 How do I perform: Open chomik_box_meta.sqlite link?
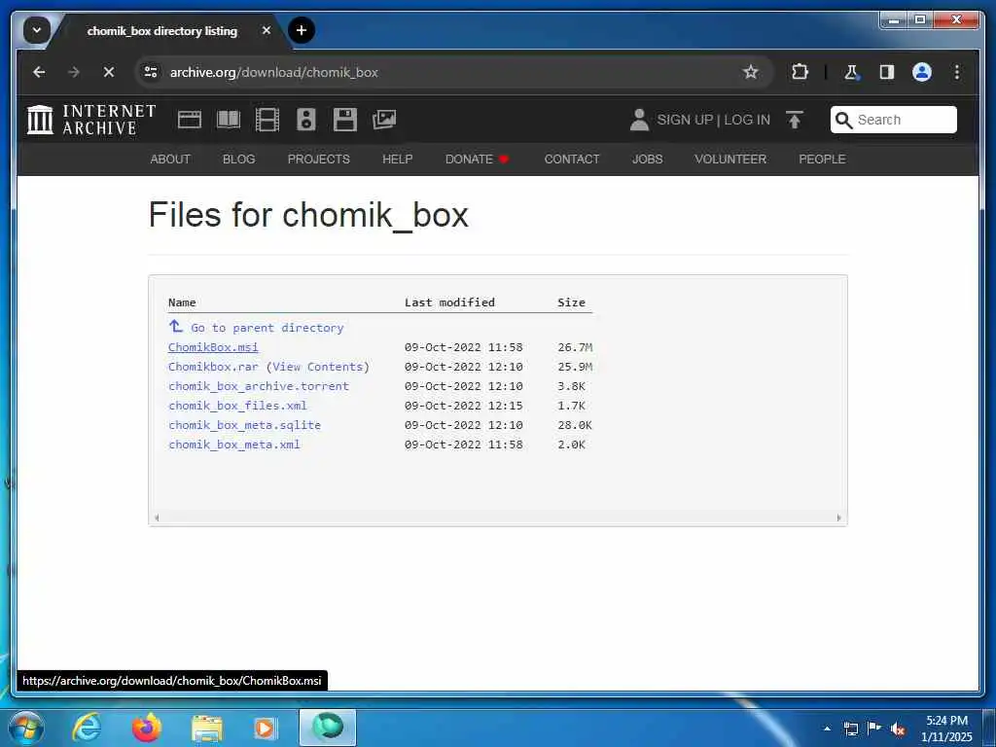click(x=244, y=426)
